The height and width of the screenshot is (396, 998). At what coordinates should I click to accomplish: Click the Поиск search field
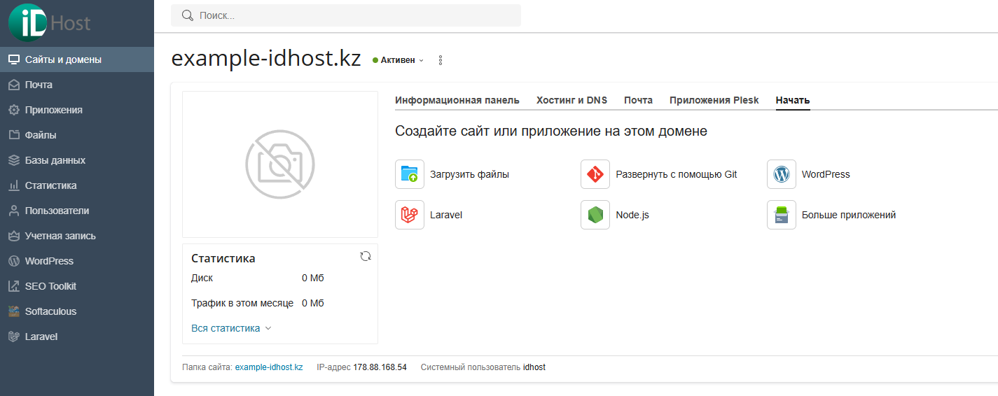[x=346, y=15]
